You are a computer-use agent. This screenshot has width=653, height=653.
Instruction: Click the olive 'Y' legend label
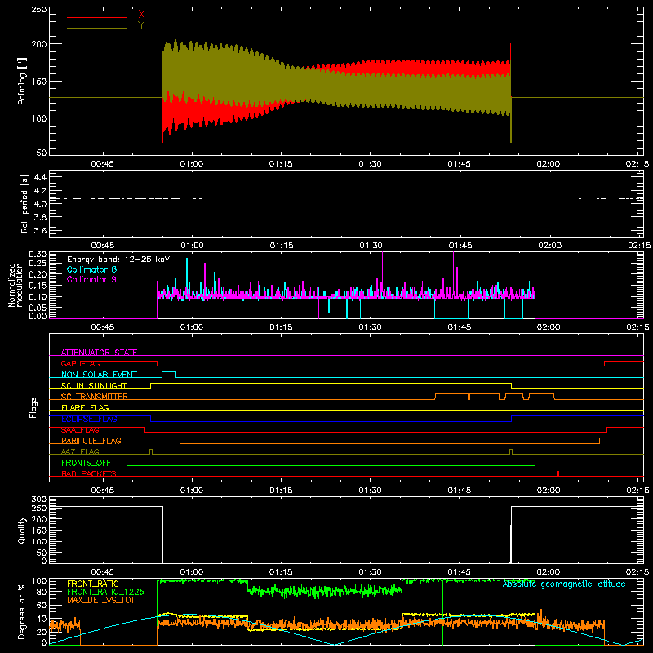click(x=141, y=25)
